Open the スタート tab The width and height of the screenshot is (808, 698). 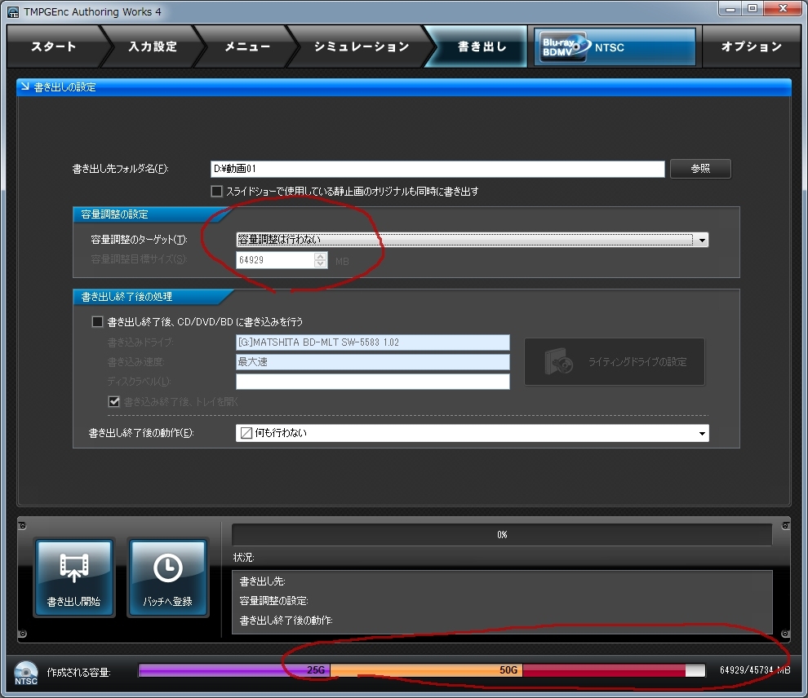(54, 46)
